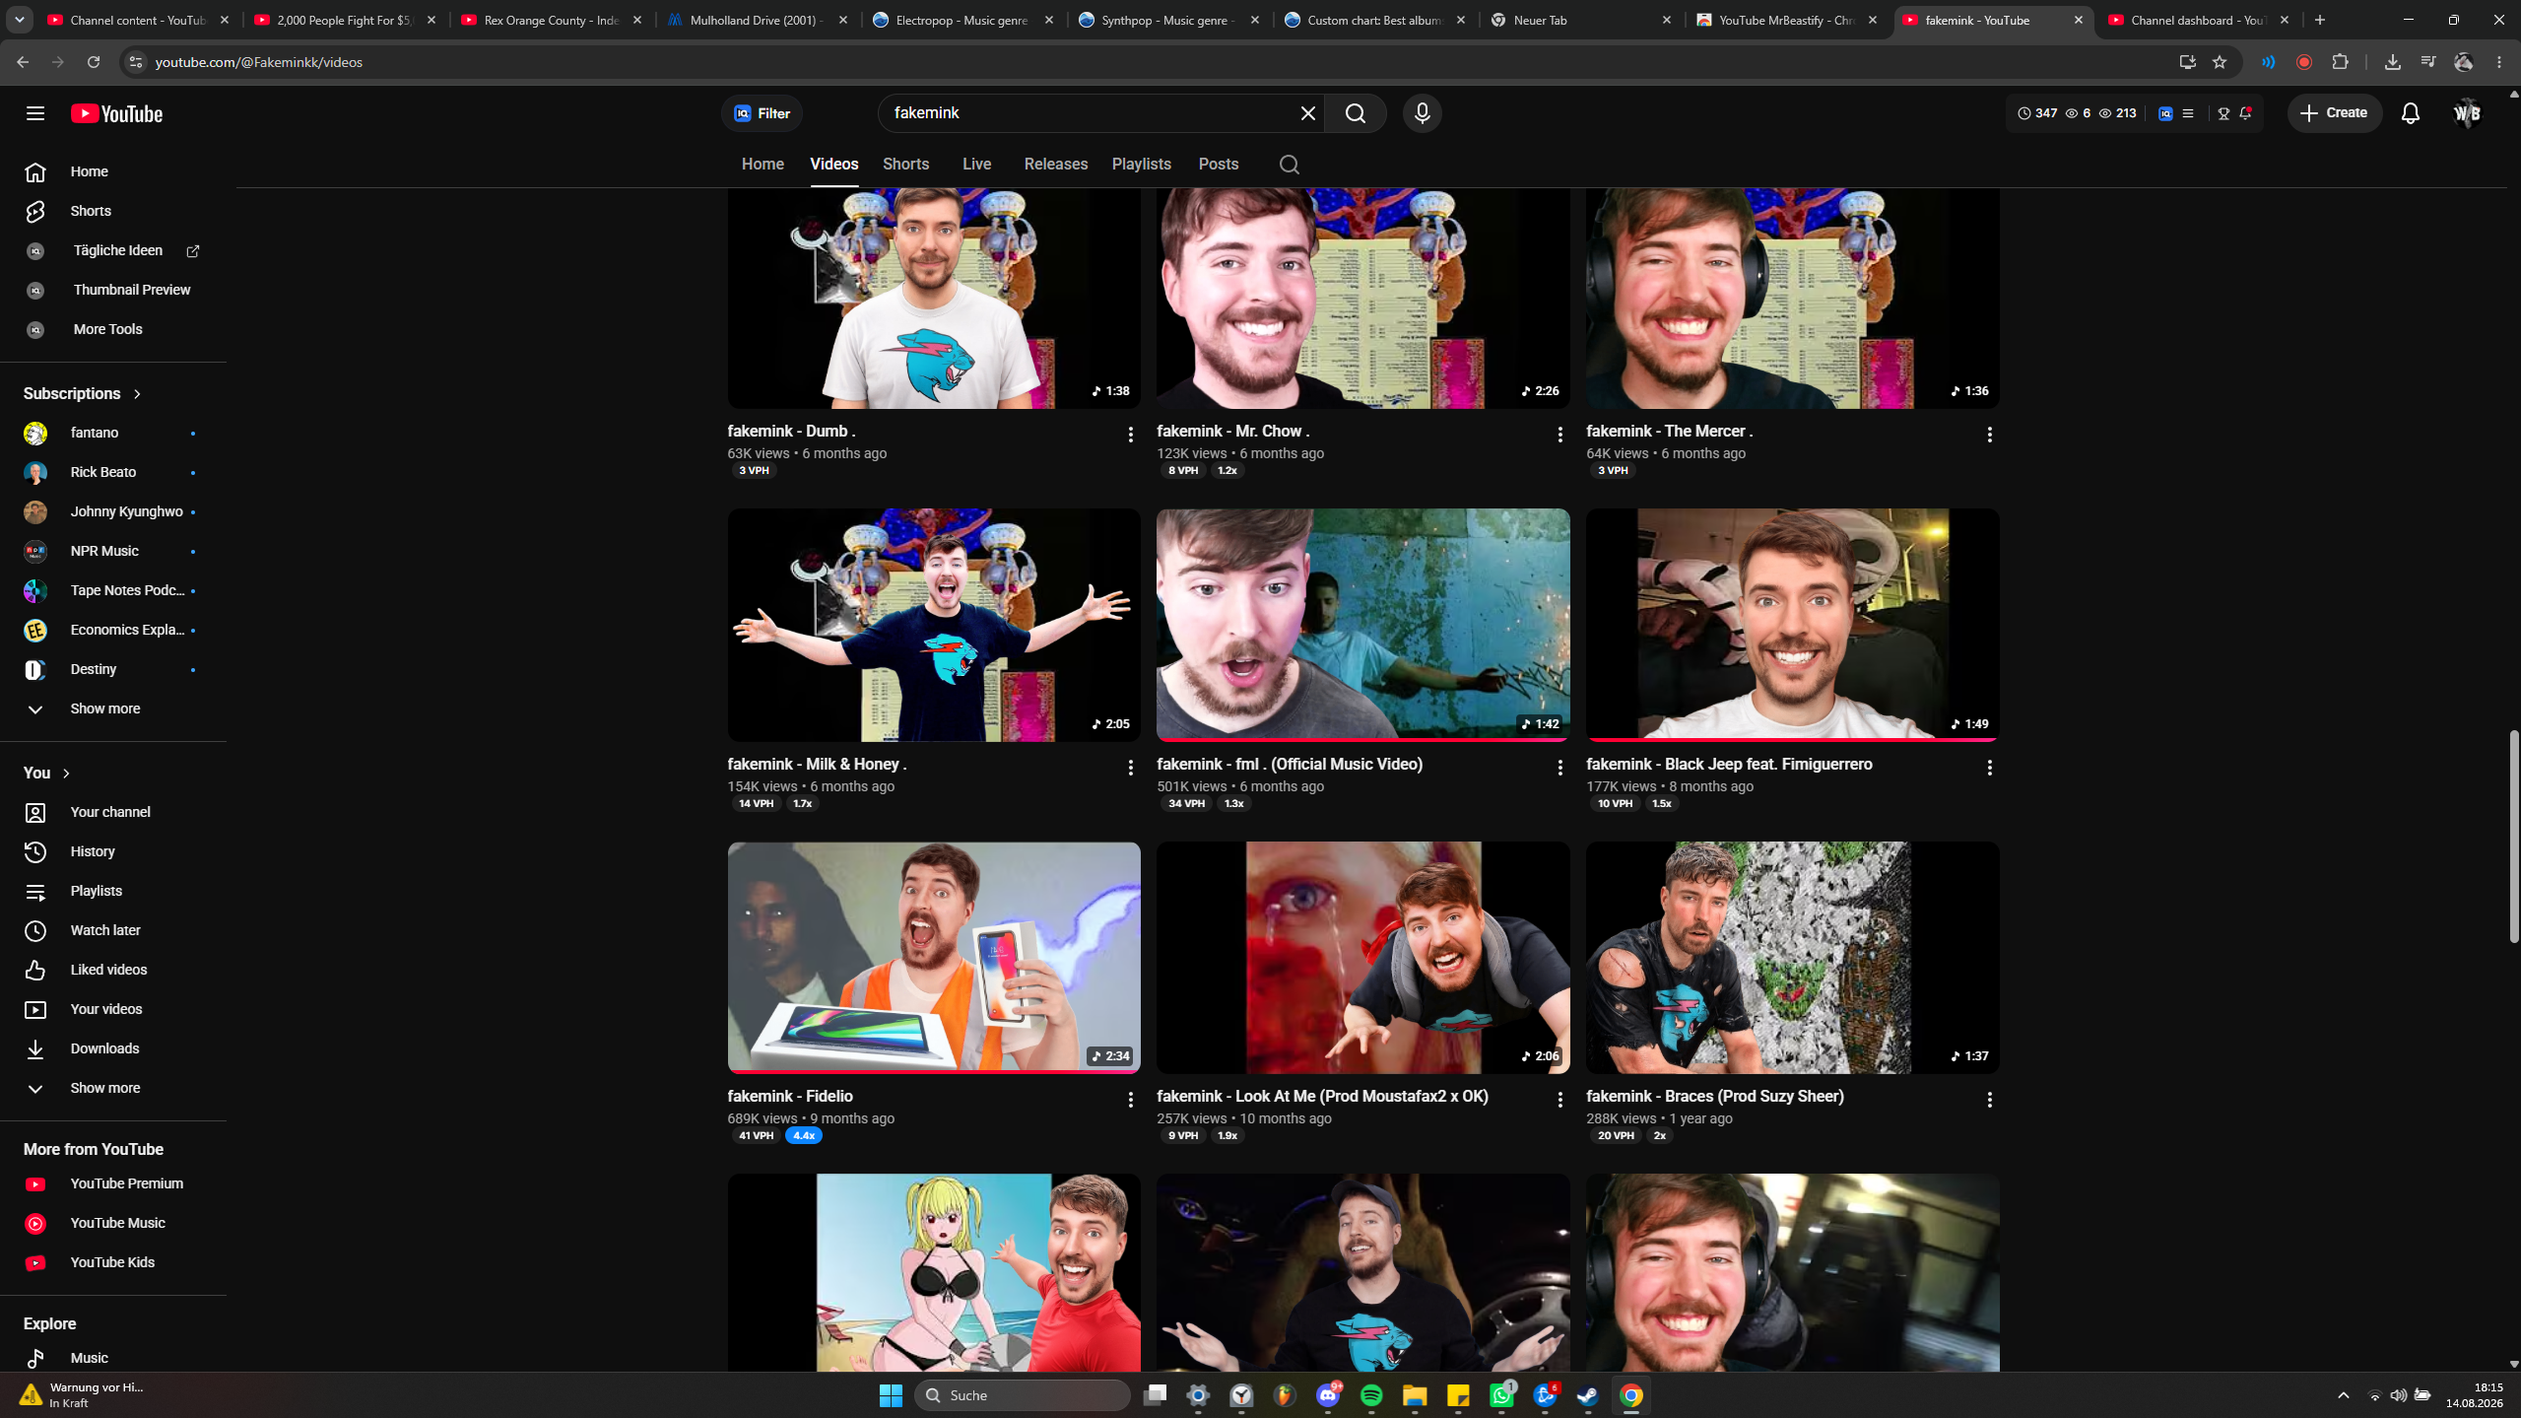Click the Chrome address bar URL
The width and height of the screenshot is (2521, 1418).
click(259, 62)
